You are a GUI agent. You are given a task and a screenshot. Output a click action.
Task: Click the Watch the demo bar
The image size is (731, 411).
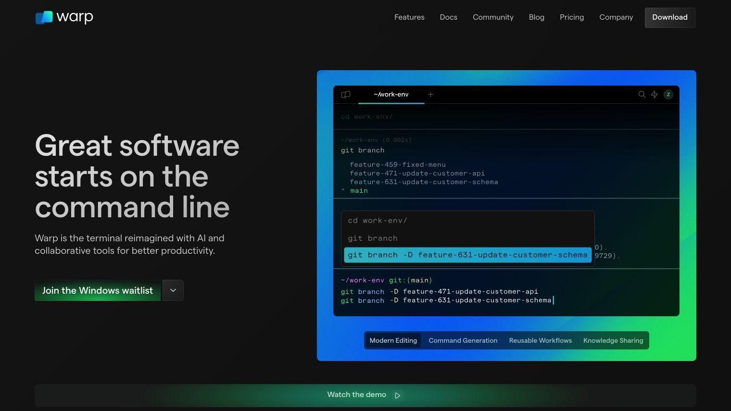point(365,395)
